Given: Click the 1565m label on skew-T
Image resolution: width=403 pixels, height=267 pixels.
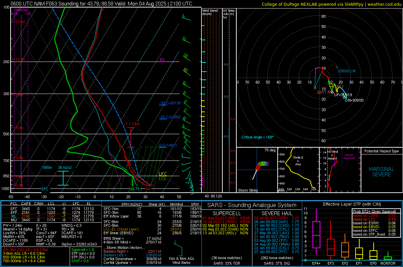Looking at the screenshot, I should click(x=46, y=167).
